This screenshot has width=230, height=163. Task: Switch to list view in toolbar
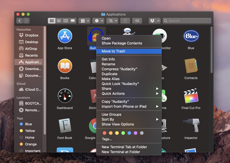coord(59,21)
